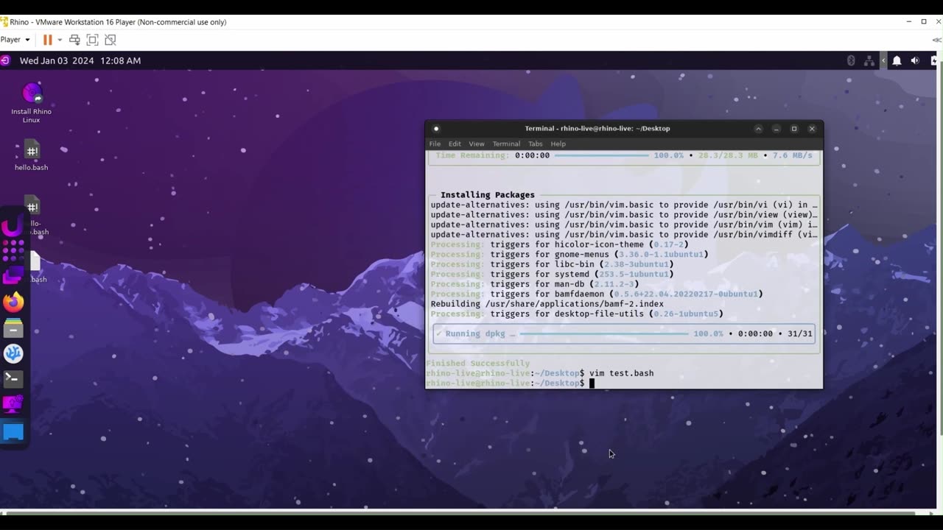Image resolution: width=943 pixels, height=530 pixels.
Task: Click the Time Remaining progress bar
Action: pyautogui.click(x=602, y=155)
